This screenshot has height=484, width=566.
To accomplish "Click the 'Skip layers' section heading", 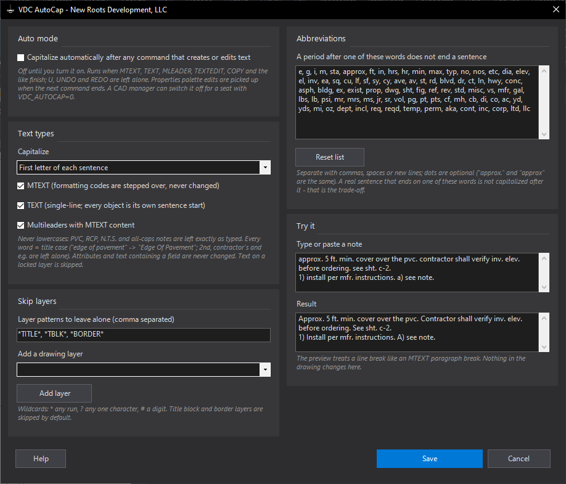I will click(x=37, y=301).
